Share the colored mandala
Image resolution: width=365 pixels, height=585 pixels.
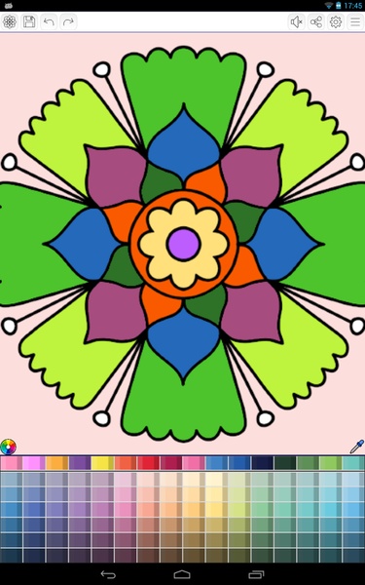(x=315, y=22)
